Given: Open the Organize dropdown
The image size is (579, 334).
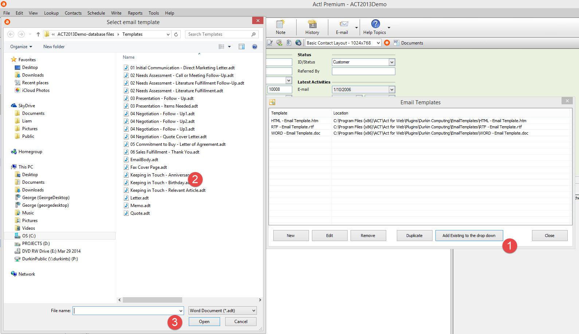Looking at the screenshot, I should tap(21, 47).
